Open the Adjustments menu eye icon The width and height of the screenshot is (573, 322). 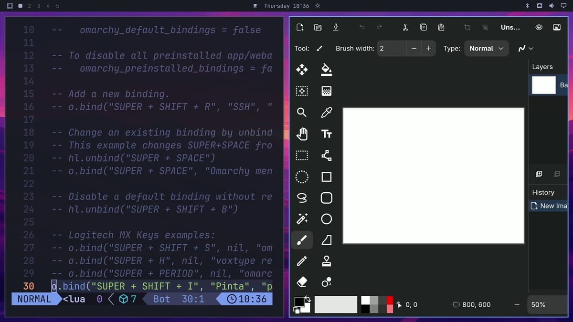(539, 27)
